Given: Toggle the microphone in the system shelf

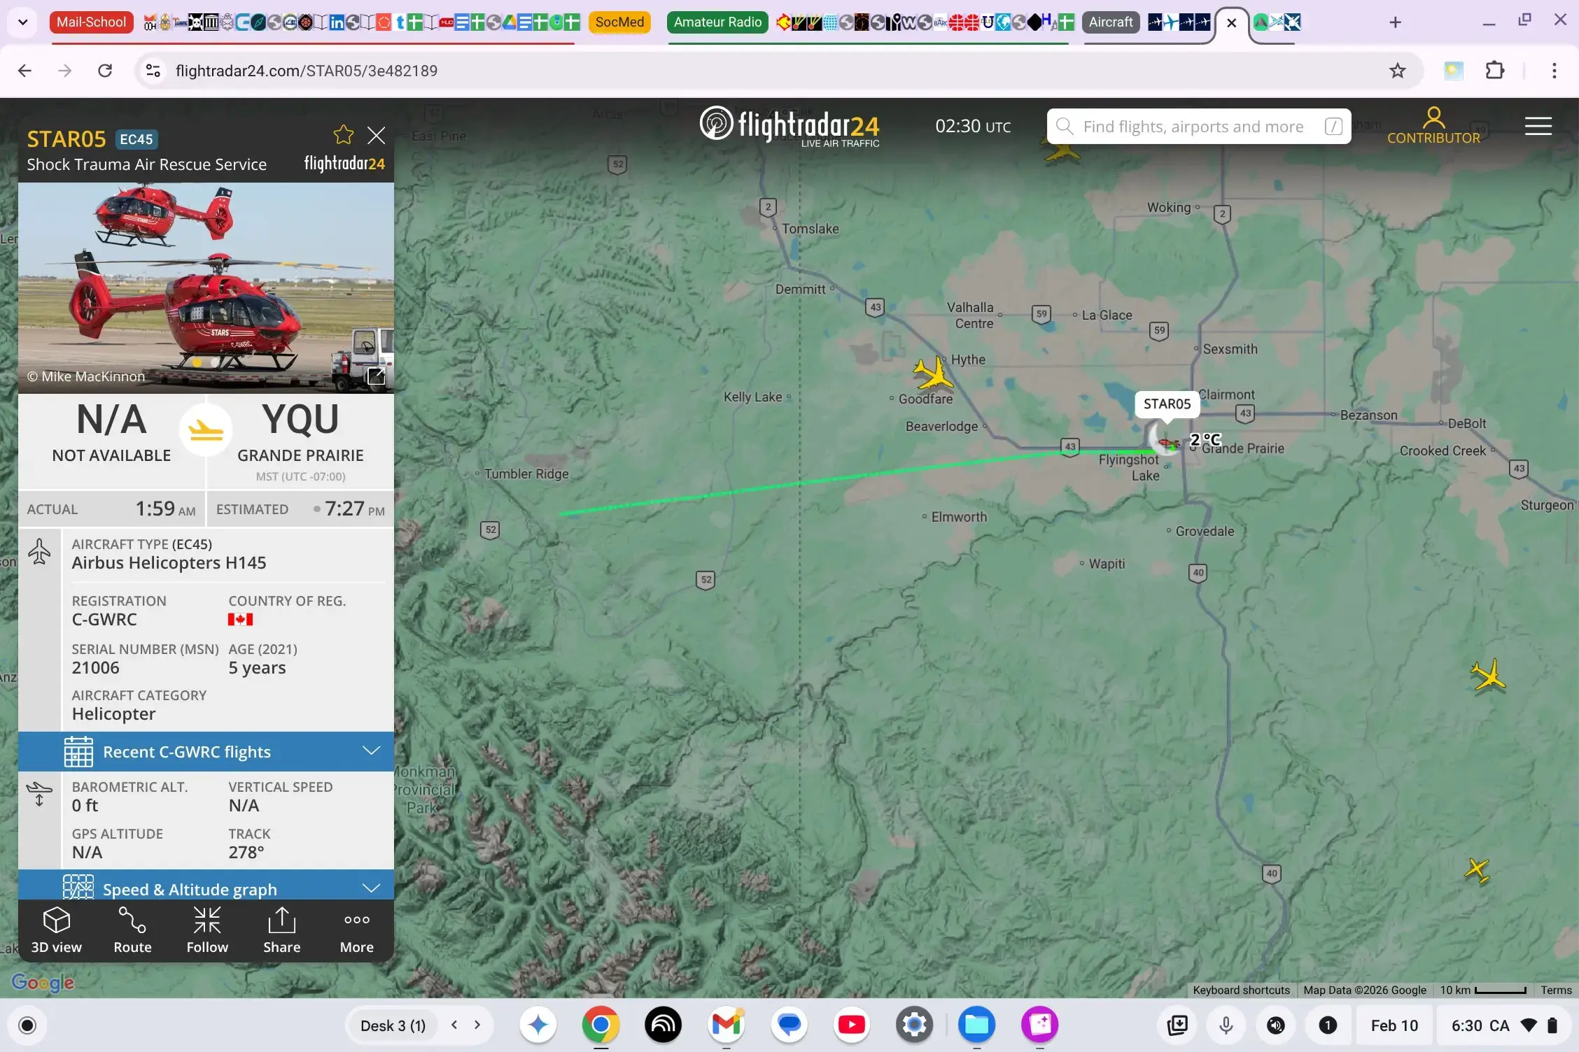Looking at the screenshot, I should 1226,1025.
